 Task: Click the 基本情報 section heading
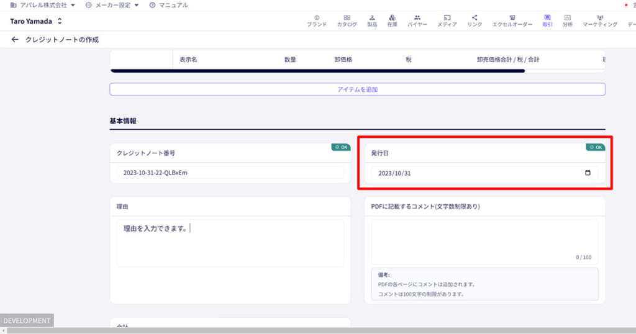[x=123, y=121]
